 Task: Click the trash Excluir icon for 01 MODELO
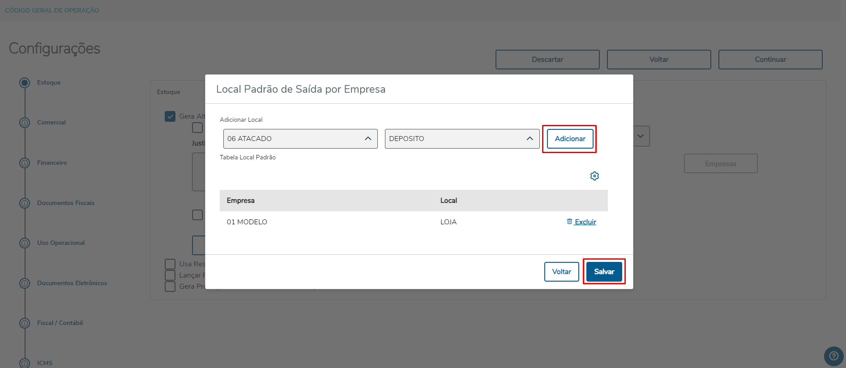[x=569, y=222]
